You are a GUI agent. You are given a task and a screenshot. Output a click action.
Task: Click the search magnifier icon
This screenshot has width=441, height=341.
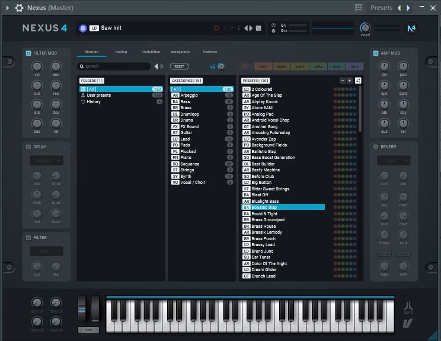[82, 66]
